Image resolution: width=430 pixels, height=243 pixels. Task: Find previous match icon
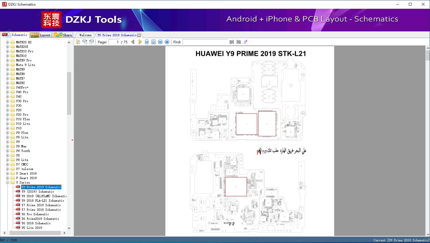232,42
